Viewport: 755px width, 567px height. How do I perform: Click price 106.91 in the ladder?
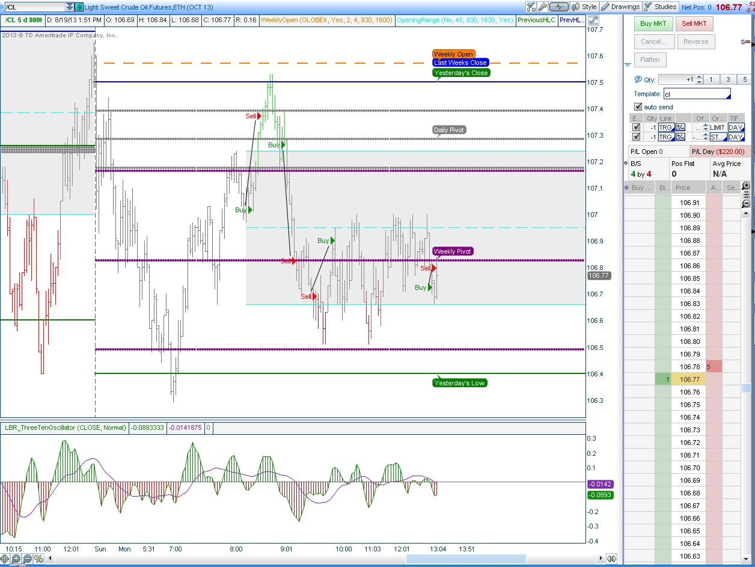[x=689, y=203]
